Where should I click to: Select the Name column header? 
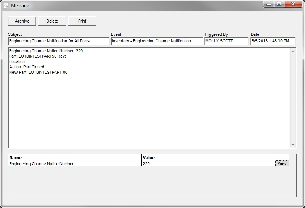(x=75, y=157)
